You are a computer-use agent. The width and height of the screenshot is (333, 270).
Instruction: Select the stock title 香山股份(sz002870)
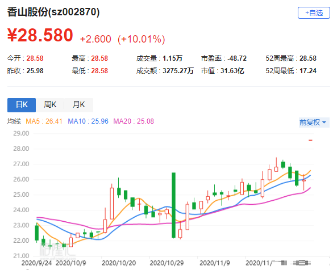click(53, 12)
